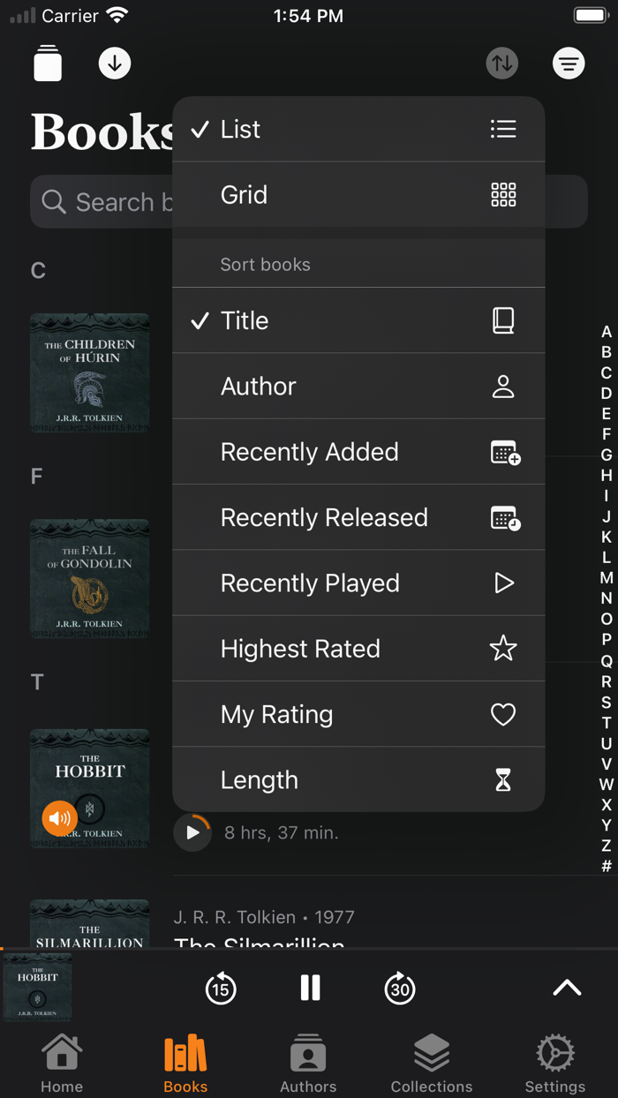The height and width of the screenshot is (1098, 618).
Task: Open the library stack icon
Action: 48,63
